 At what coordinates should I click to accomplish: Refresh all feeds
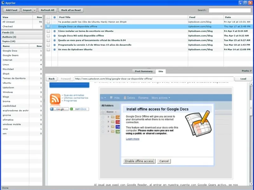(x=47, y=10)
